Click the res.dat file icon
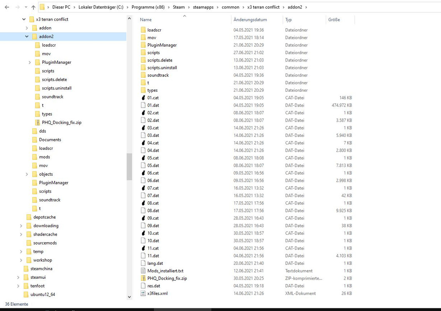The image size is (441, 311). point(144,286)
